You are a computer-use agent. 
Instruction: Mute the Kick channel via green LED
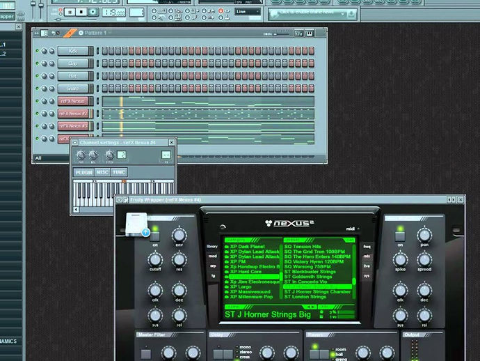tap(38, 51)
